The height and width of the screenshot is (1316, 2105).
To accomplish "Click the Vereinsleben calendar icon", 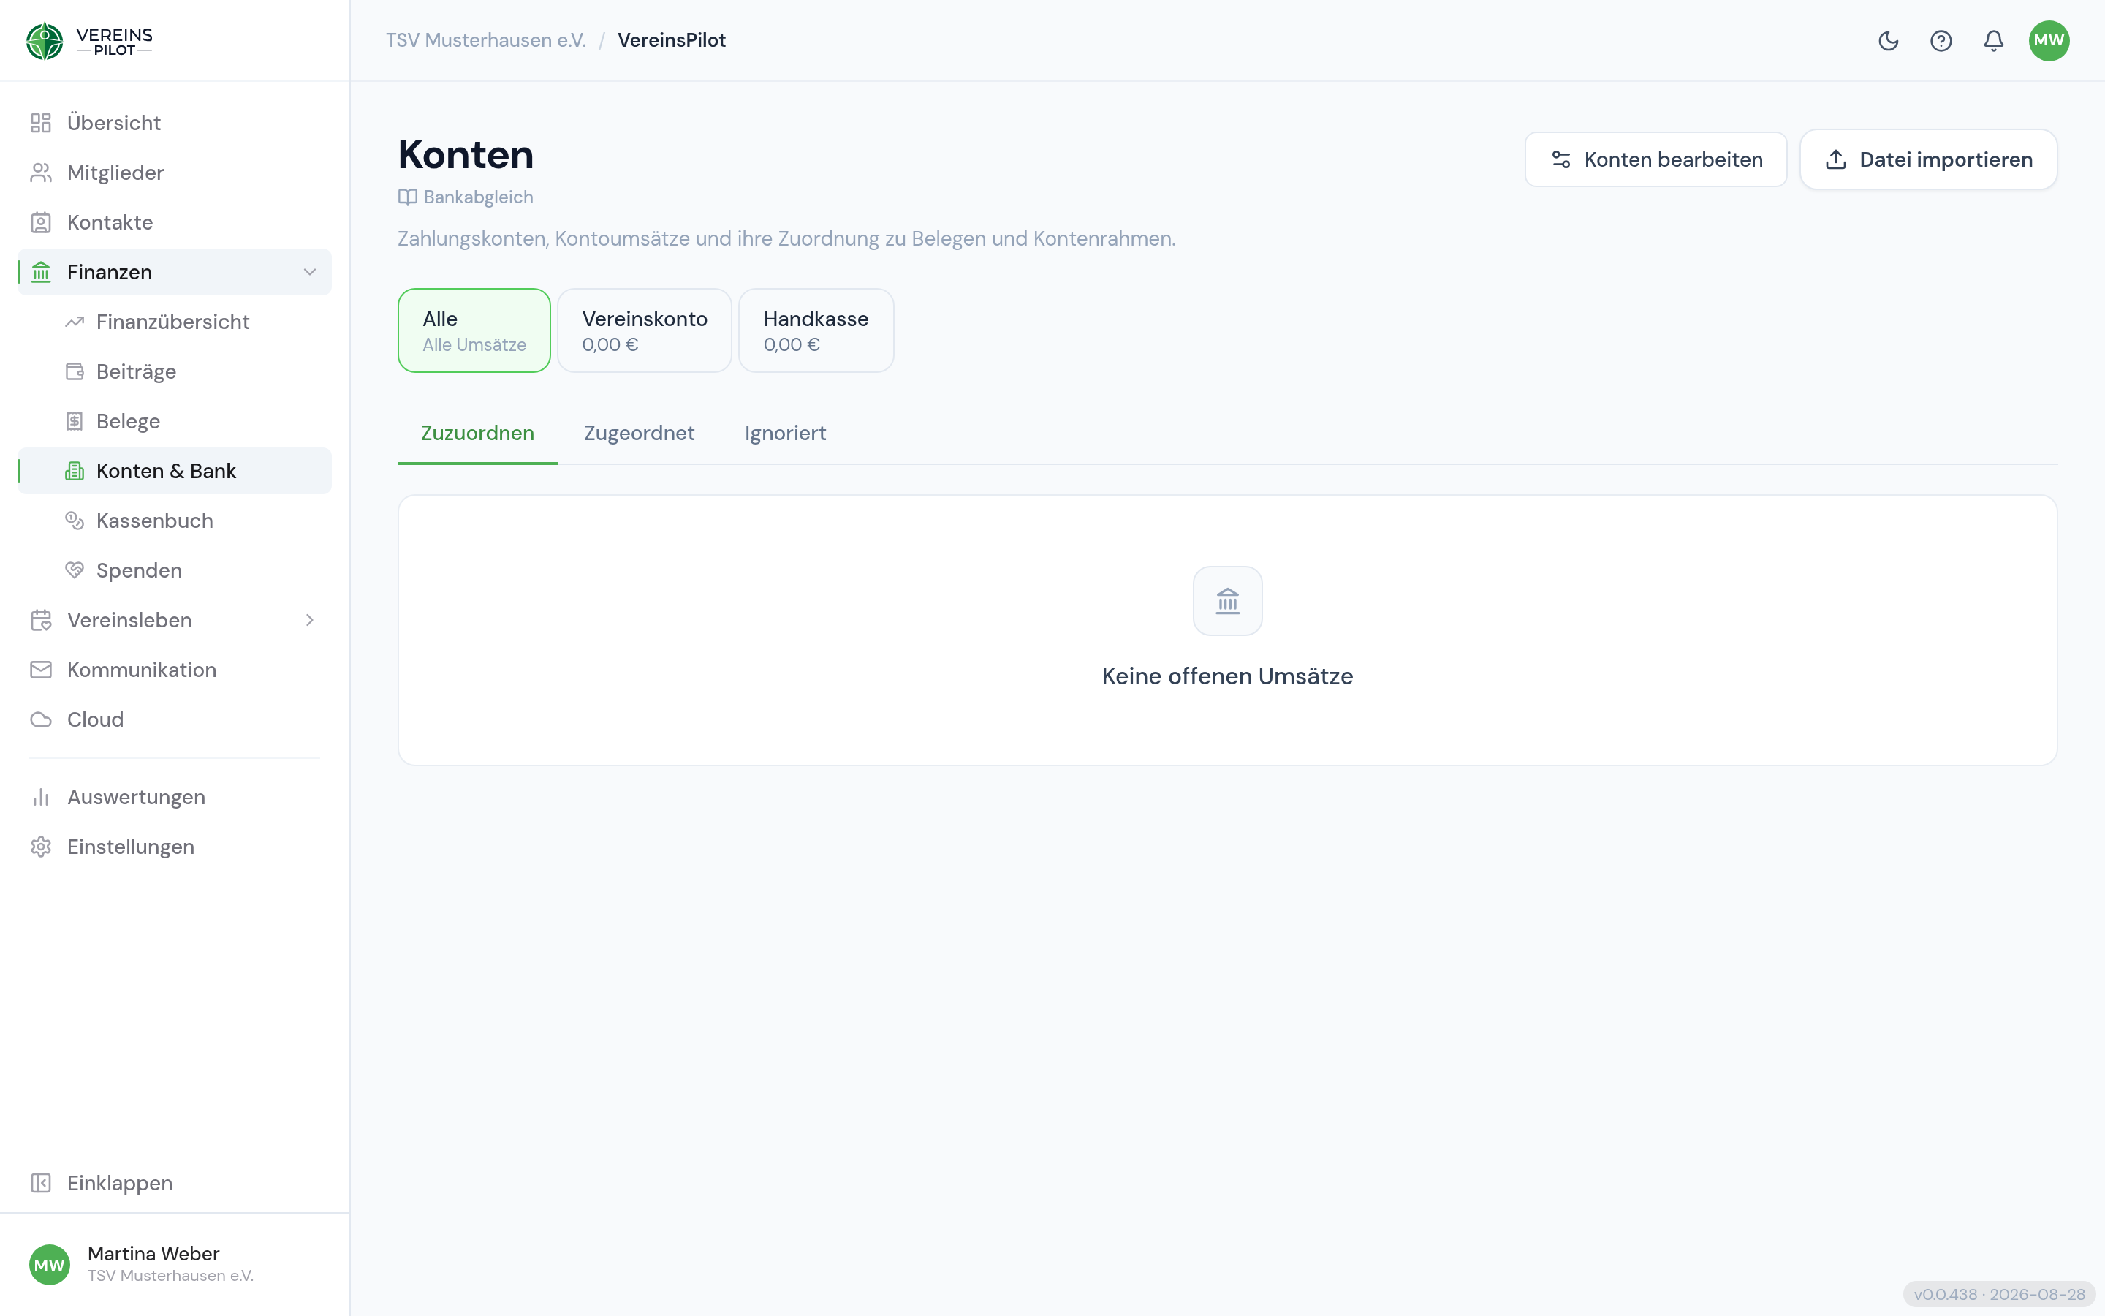I will coord(41,621).
